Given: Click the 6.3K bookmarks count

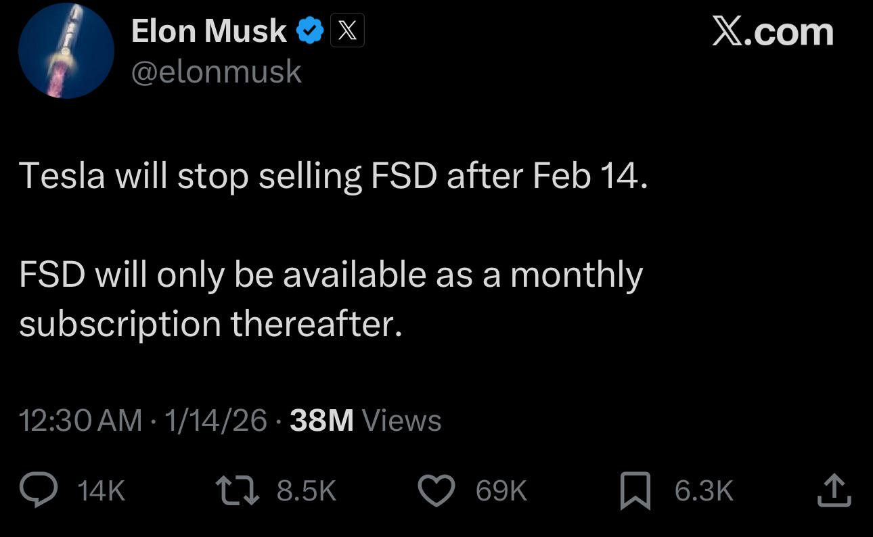Looking at the screenshot, I should coord(704,491).
